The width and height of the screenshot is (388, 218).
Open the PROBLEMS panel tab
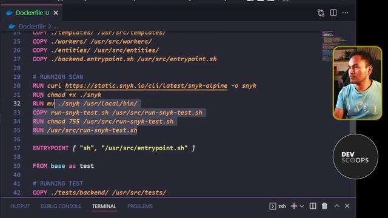[x=140, y=206]
